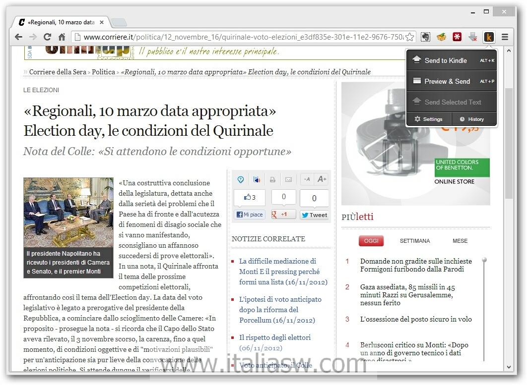Open Kindle extension History
The image size is (527, 385).
(x=474, y=119)
